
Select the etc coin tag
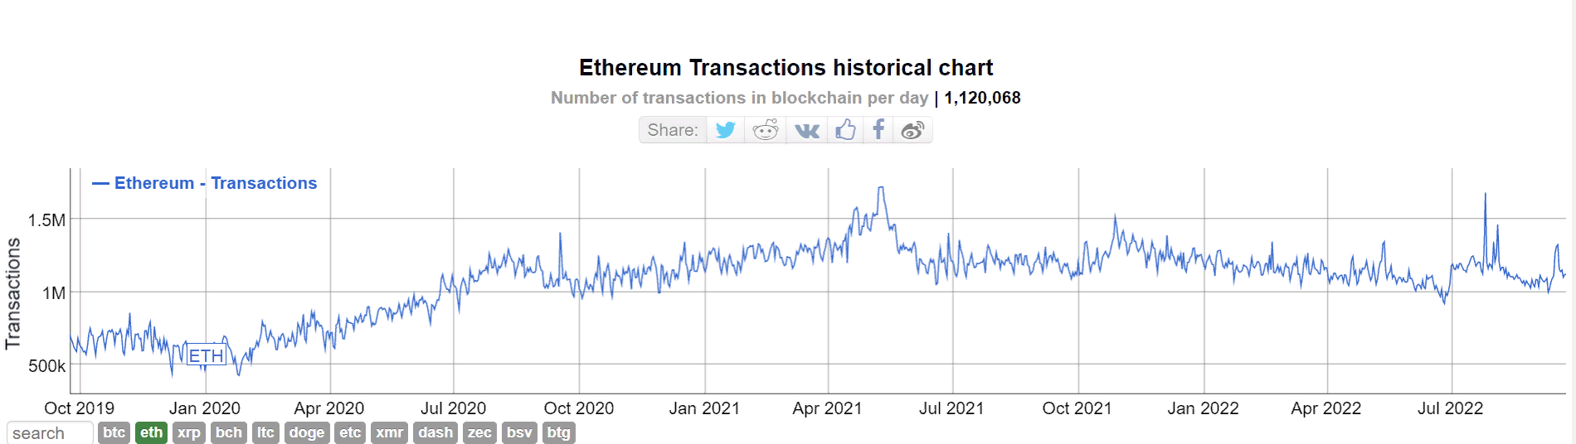click(350, 432)
